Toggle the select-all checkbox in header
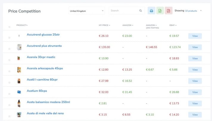 [x=9, y=27]
